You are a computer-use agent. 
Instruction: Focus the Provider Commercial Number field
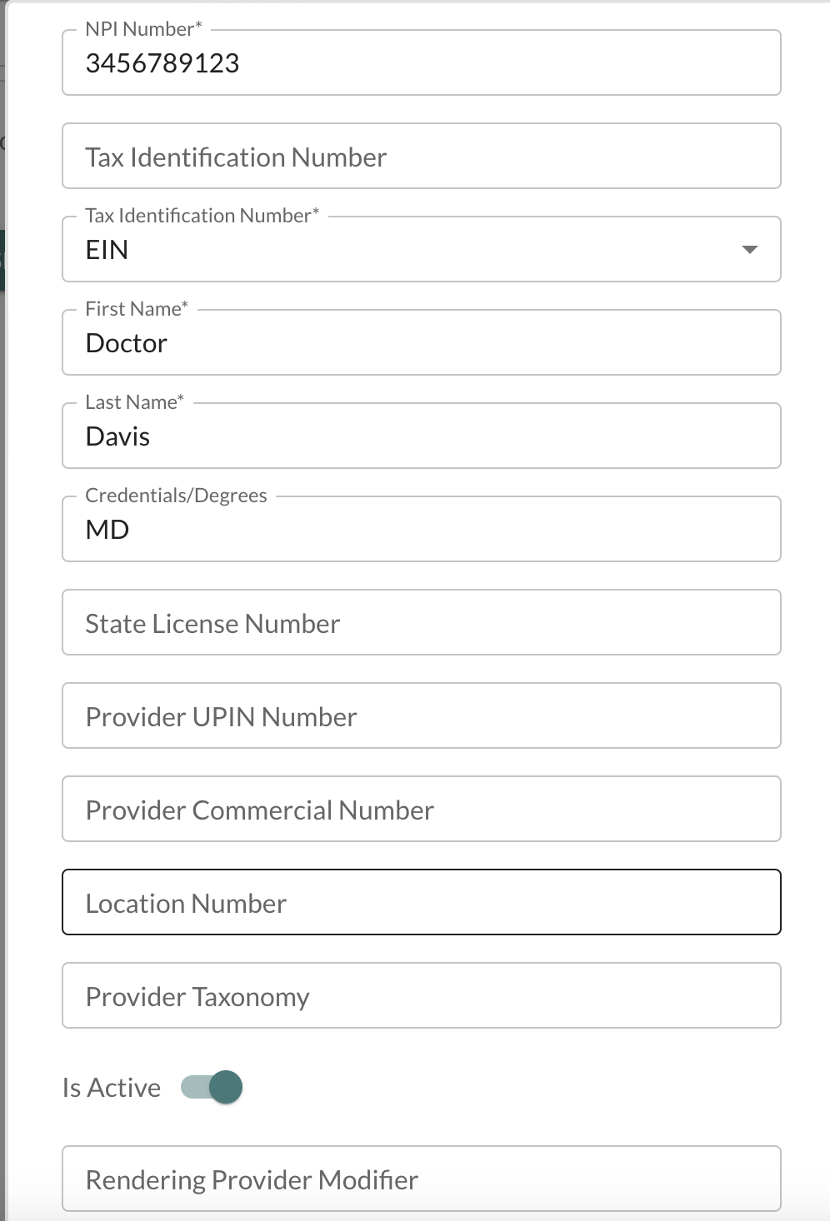click(421, 810)
